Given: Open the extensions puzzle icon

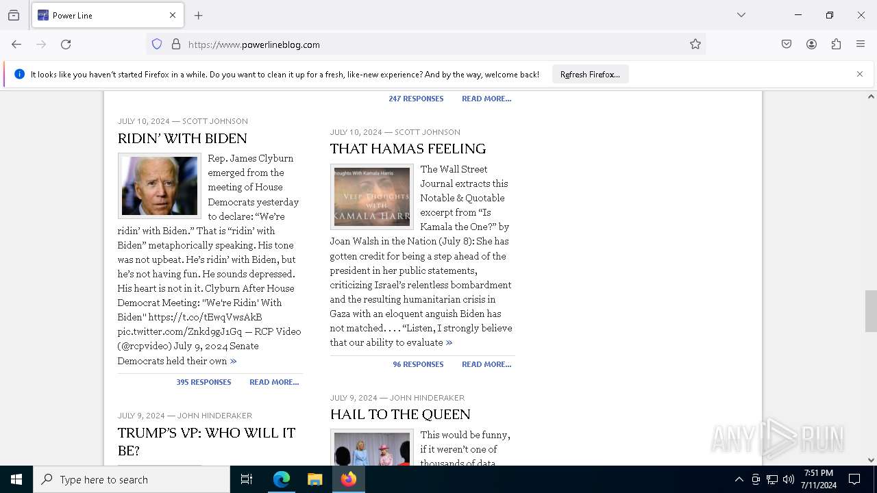Looking at the screenshot, I should point(836,45).
